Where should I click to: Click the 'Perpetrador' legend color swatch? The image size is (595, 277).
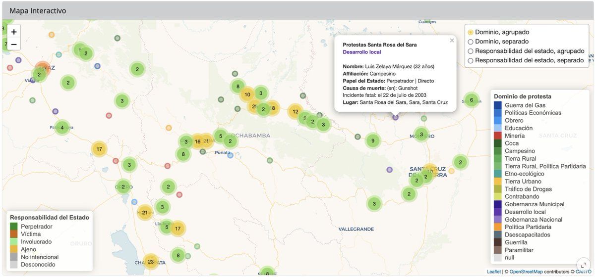point(14,227)
